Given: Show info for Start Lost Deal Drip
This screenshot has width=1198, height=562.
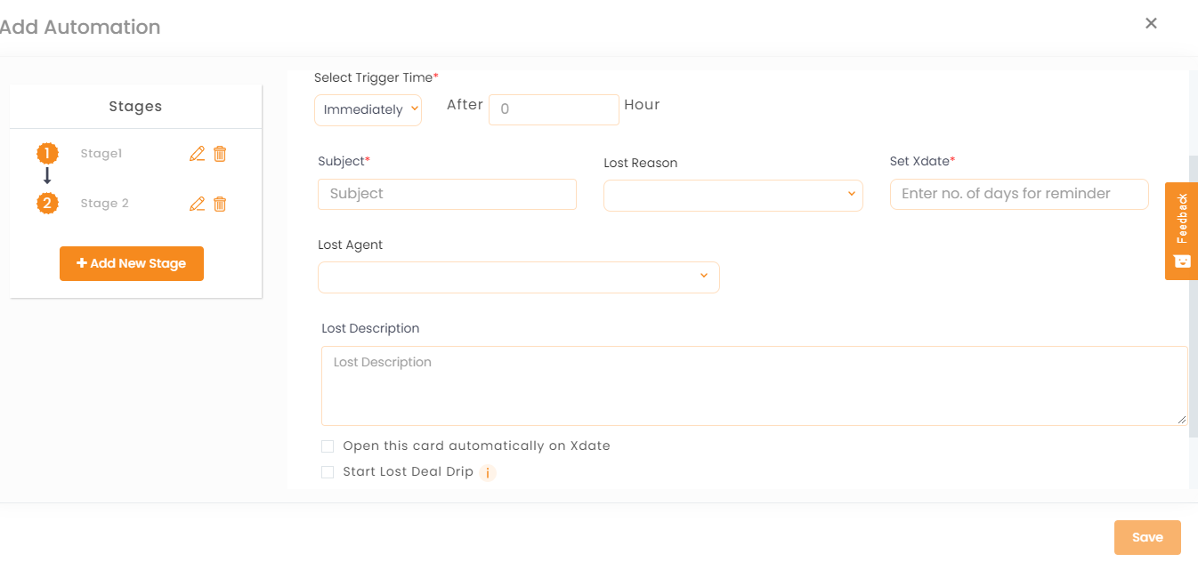Looking at the screenshot, I should tap(487, 473).
